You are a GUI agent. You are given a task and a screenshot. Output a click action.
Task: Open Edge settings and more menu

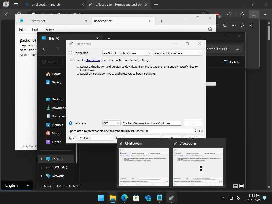tap(266, 14)
